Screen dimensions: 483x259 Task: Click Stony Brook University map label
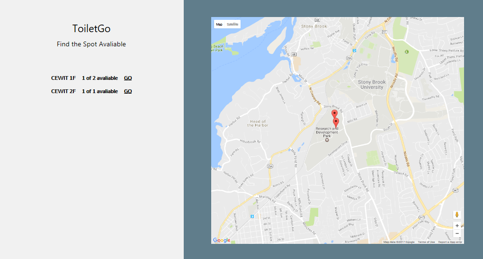tap(372, 85)
